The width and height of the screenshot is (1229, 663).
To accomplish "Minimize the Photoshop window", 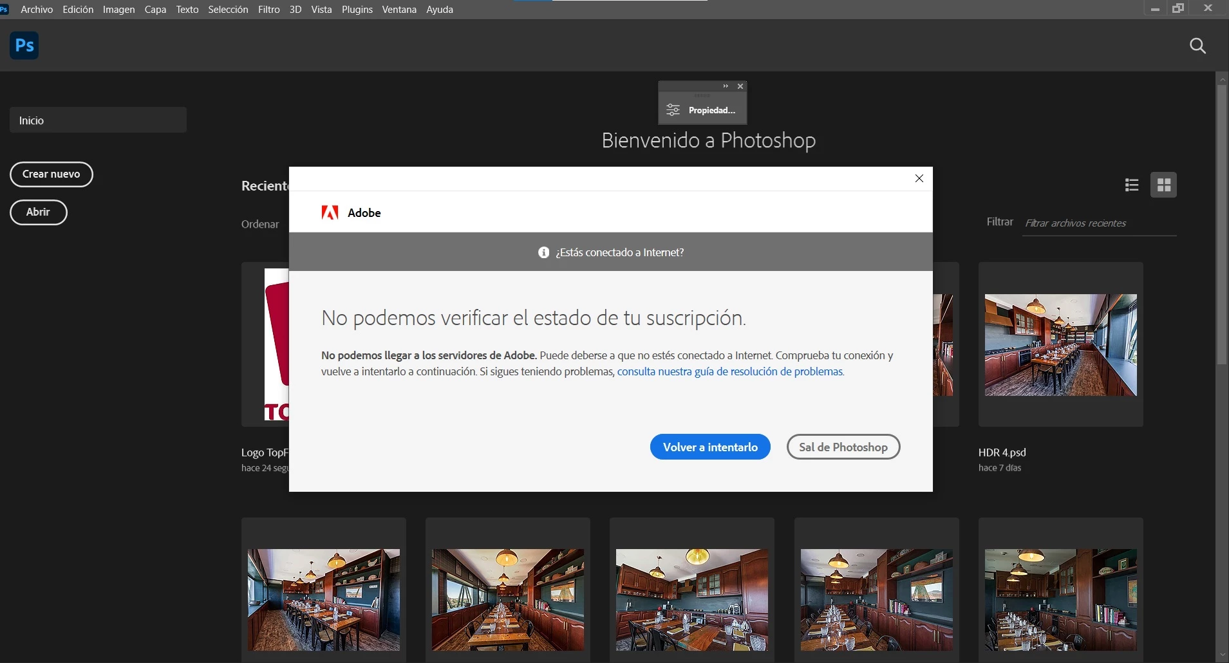I will (1155, 9).
